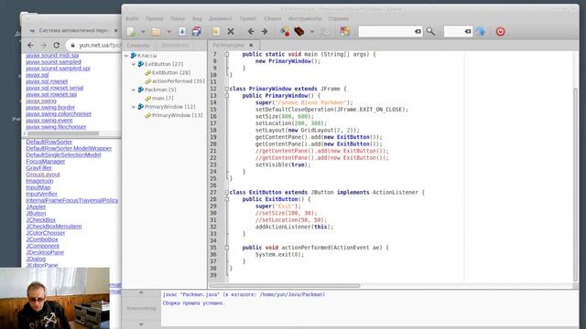Close the current file with toolbar X icon
The image size is (586, 329).
coord(231,32)
